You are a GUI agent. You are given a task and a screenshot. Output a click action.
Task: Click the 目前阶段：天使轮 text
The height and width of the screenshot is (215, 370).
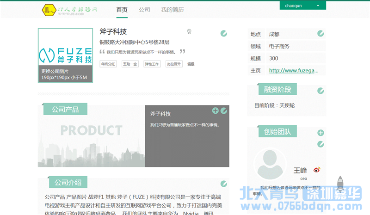click(274, 105)
